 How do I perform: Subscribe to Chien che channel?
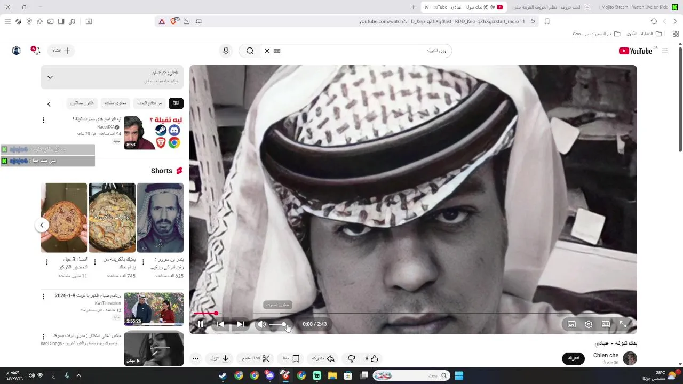pyautogui.click(x=574, y=358)
